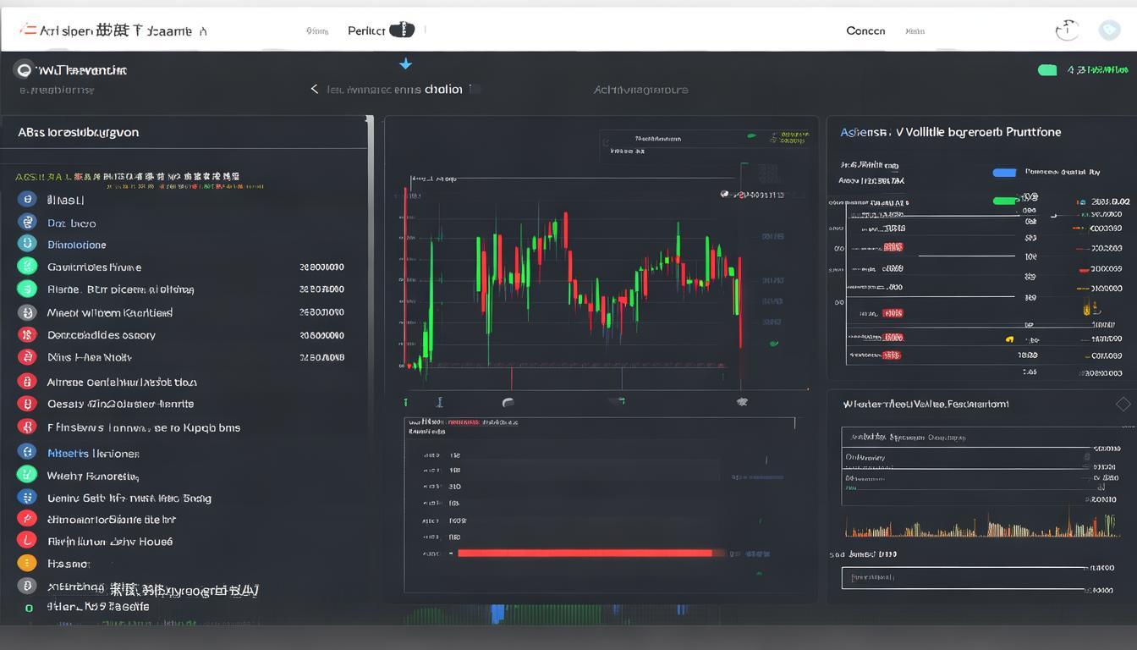Select the "Gaultrnides Hrume" row in asset list

tap(95, 267)
